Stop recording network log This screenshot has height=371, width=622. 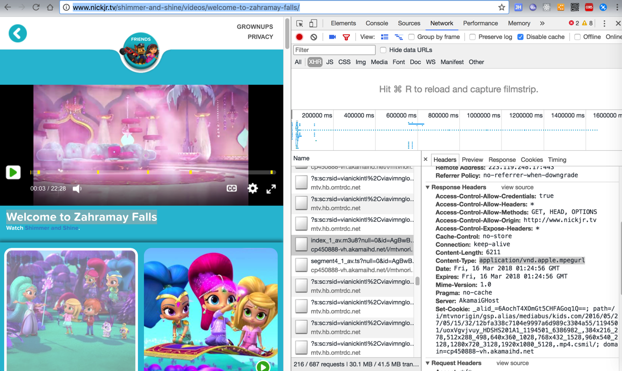click(299, 37)
